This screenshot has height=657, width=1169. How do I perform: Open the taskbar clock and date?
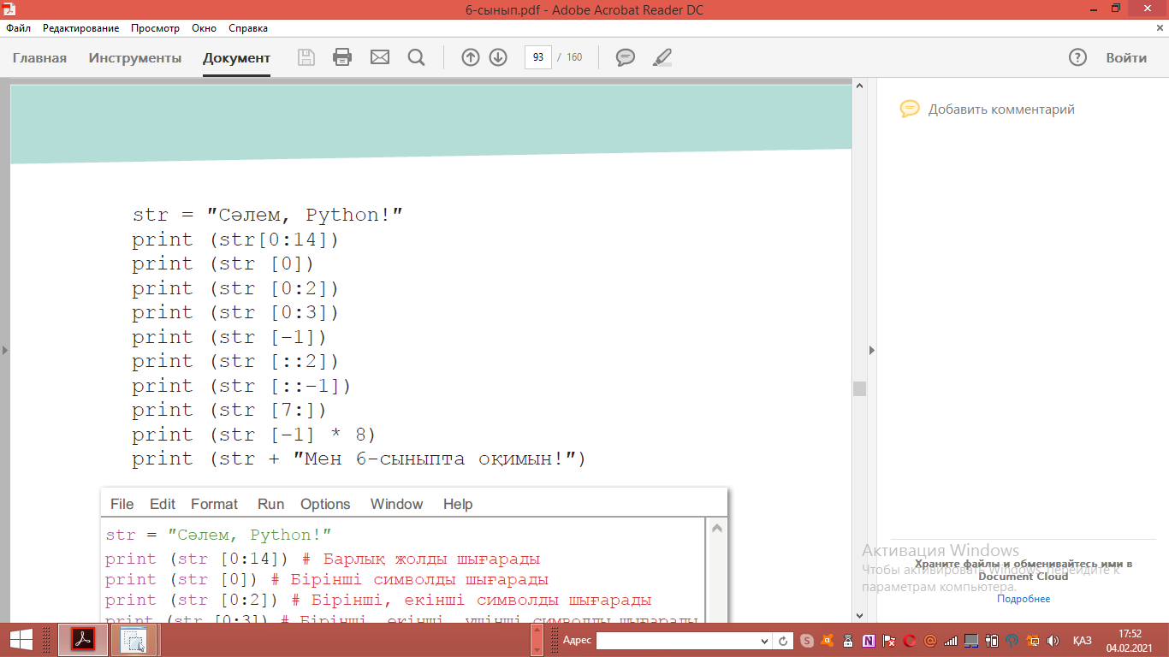[x=1130, y=641]
